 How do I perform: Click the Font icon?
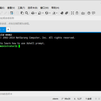(54, 13)
